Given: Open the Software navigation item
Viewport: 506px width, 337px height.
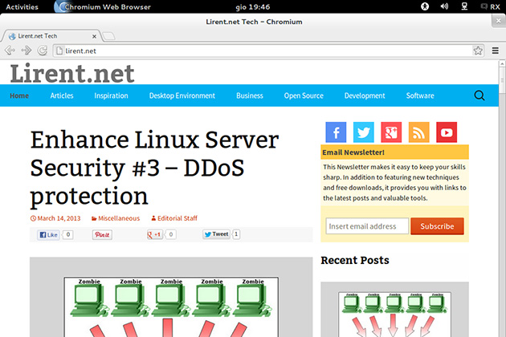Looking at the screenshot, I should [x=420, y=95].
